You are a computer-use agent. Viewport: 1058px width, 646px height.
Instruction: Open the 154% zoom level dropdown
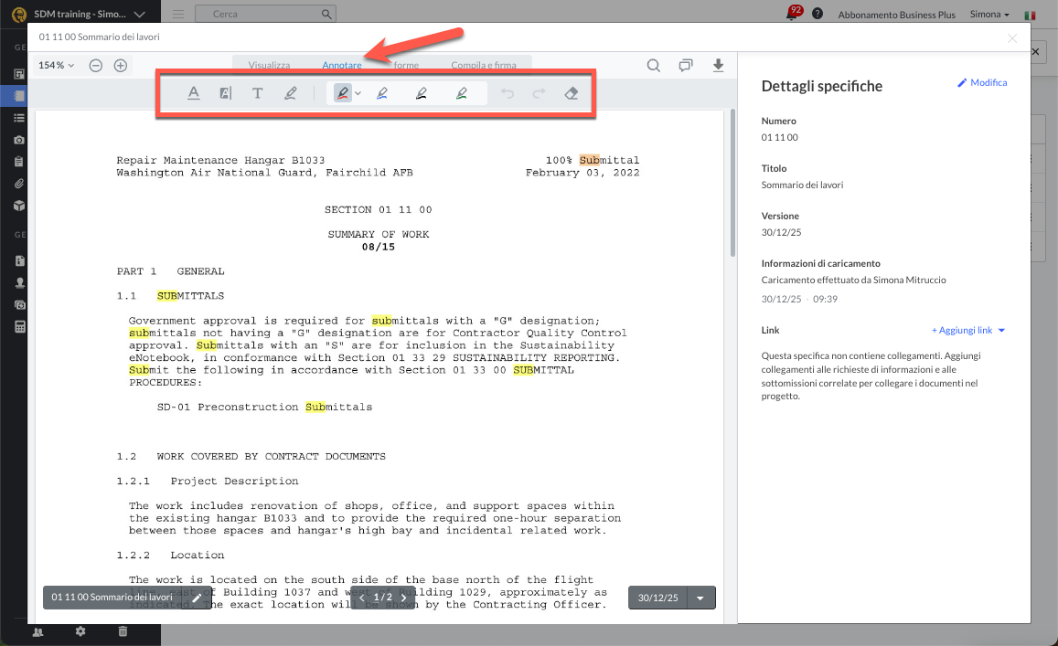click(57, 65)
